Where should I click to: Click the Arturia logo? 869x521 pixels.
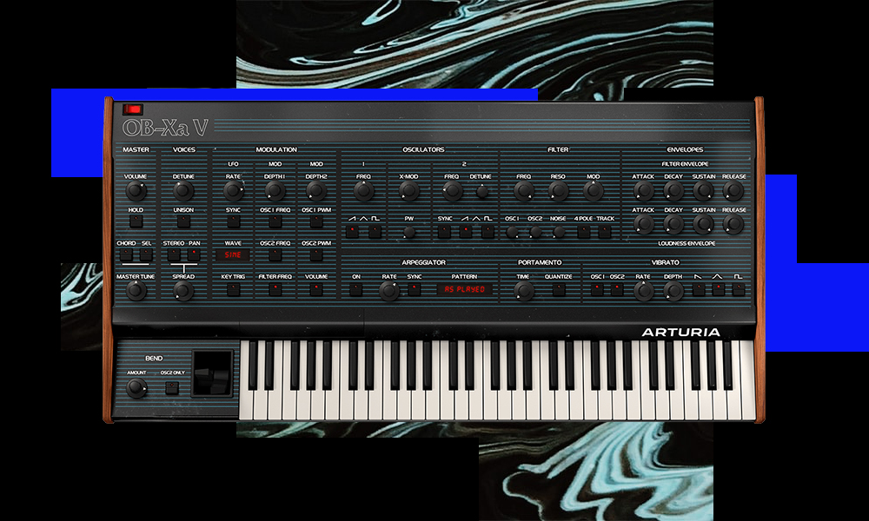681,333
